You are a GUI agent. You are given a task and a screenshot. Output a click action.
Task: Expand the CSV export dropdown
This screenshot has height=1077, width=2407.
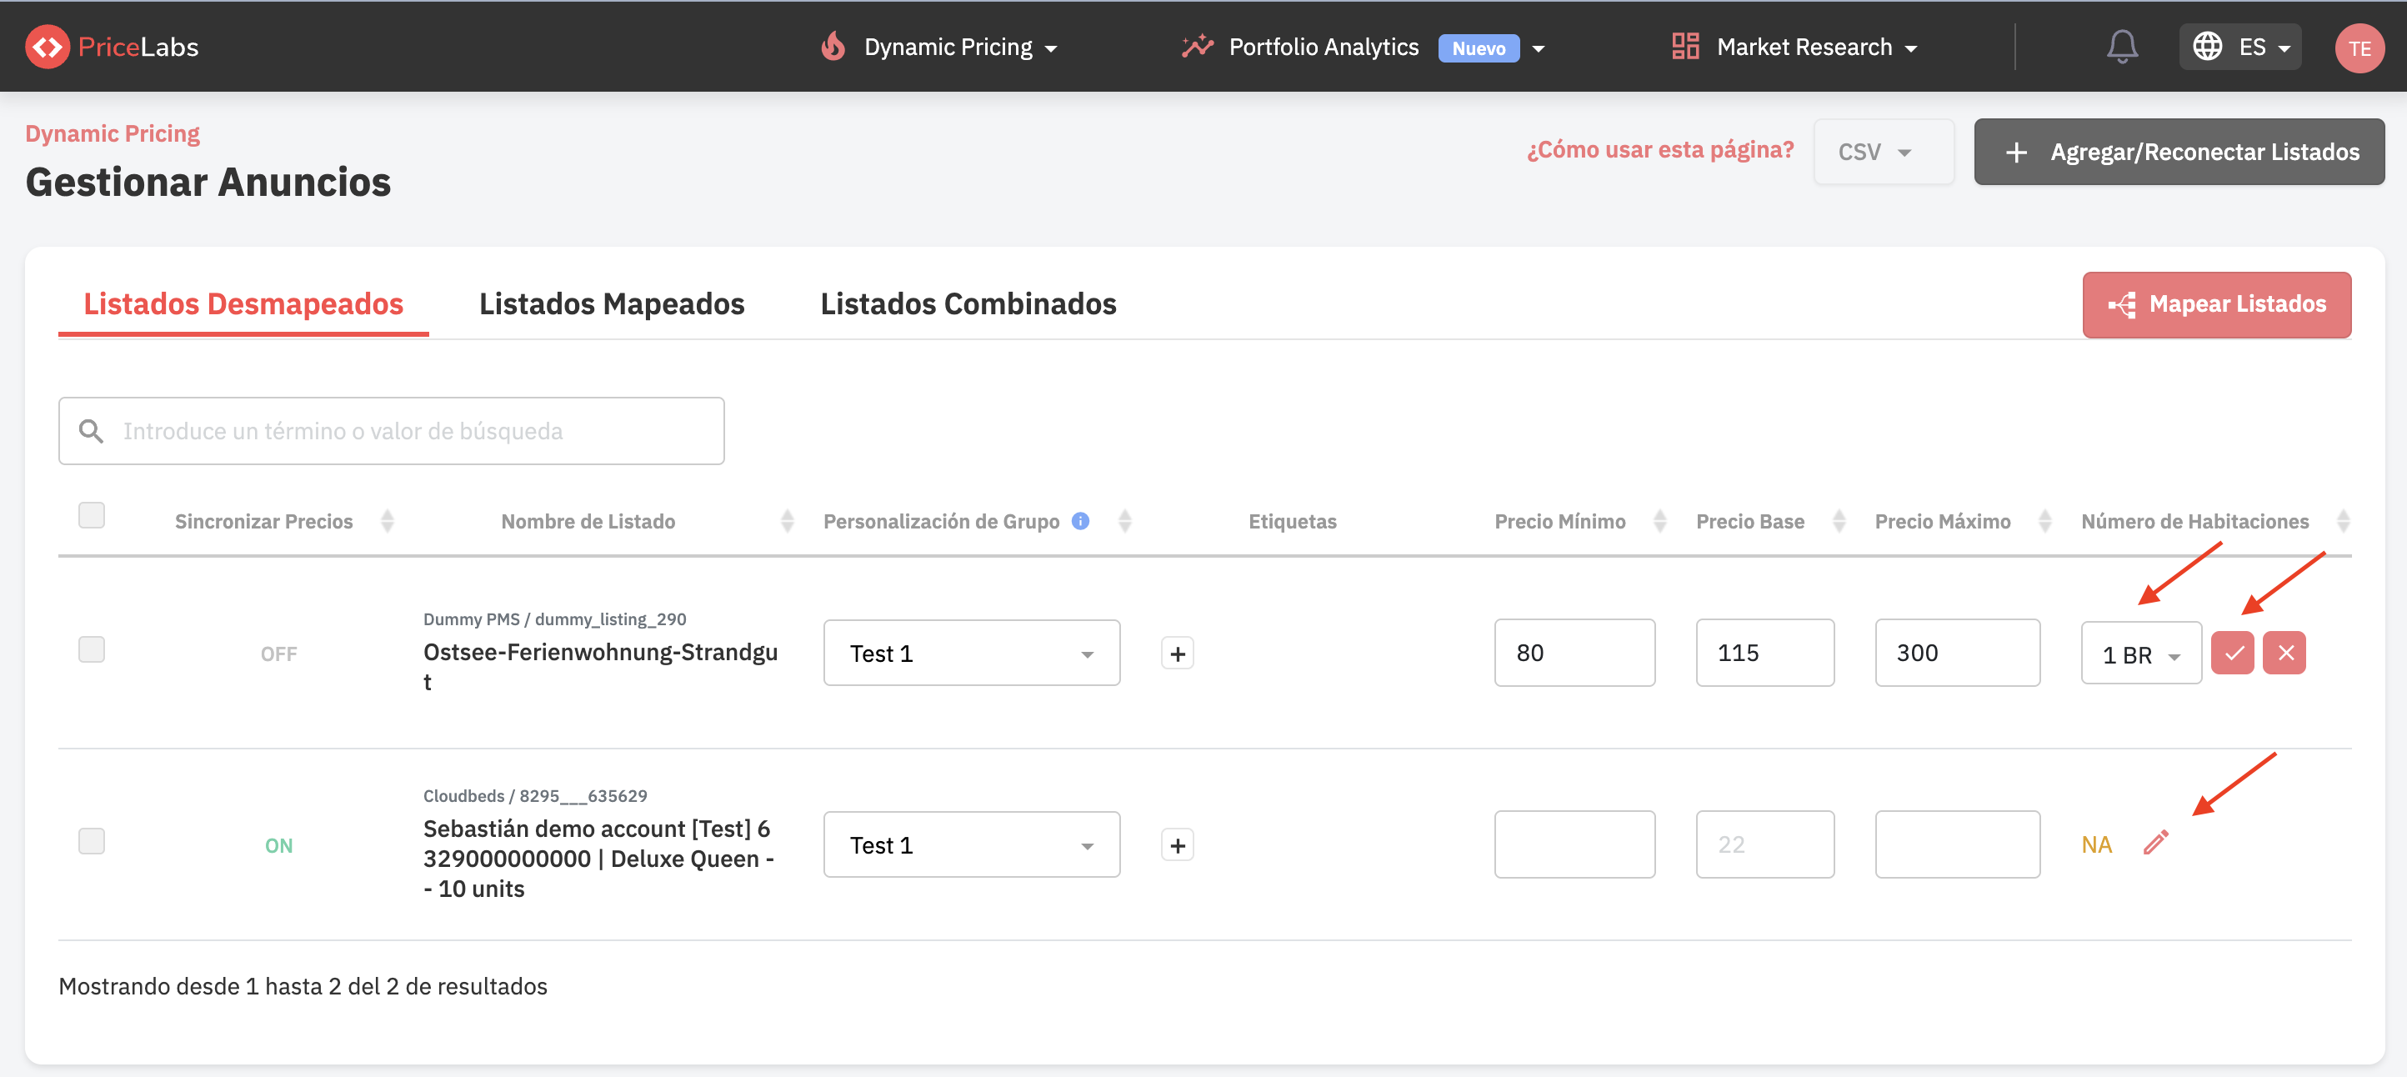click(1882, 152)
